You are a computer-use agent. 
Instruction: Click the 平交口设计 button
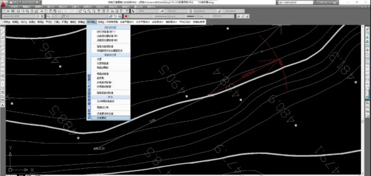(185, 22)
